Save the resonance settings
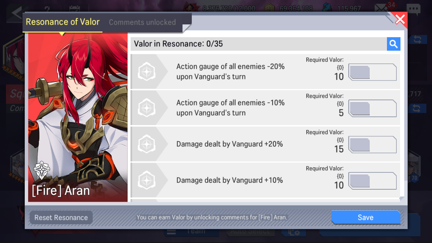Viewport: 432px width, 243px height. pos(366,217)
